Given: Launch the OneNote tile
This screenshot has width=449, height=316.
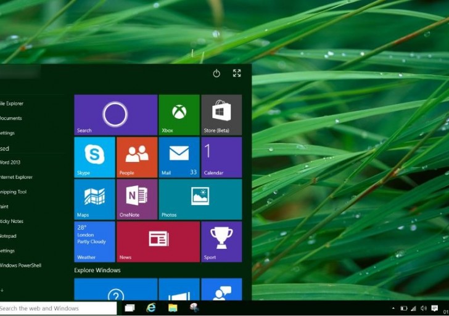Looking at the screenshot, I should coord(137,200).
